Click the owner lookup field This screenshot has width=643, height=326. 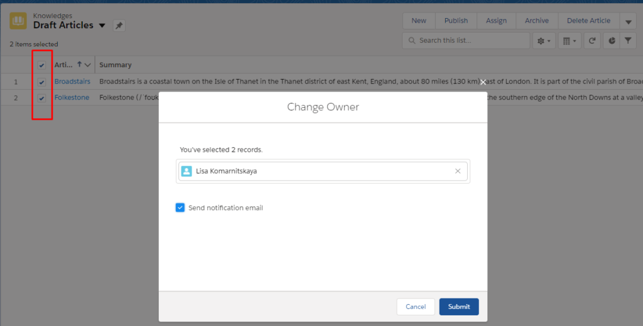click(323, 171)
